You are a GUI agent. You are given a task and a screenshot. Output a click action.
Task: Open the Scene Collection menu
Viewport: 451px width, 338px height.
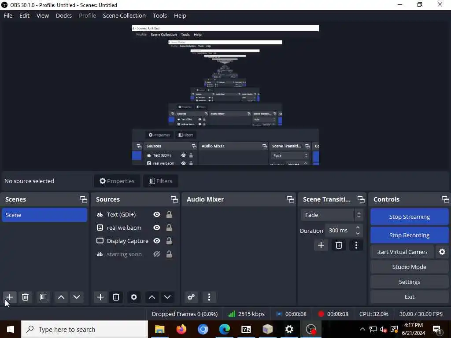(x=124, y=15)
